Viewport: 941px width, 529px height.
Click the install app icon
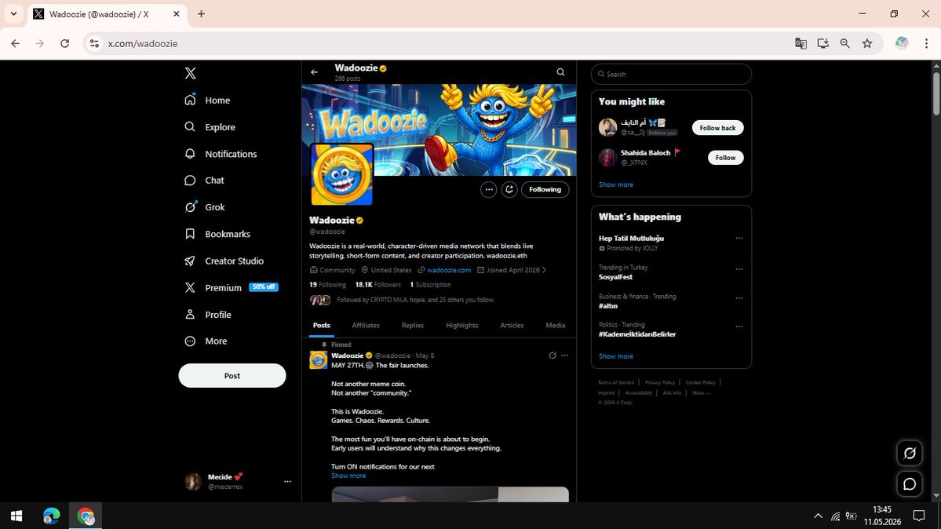point(822,43)
